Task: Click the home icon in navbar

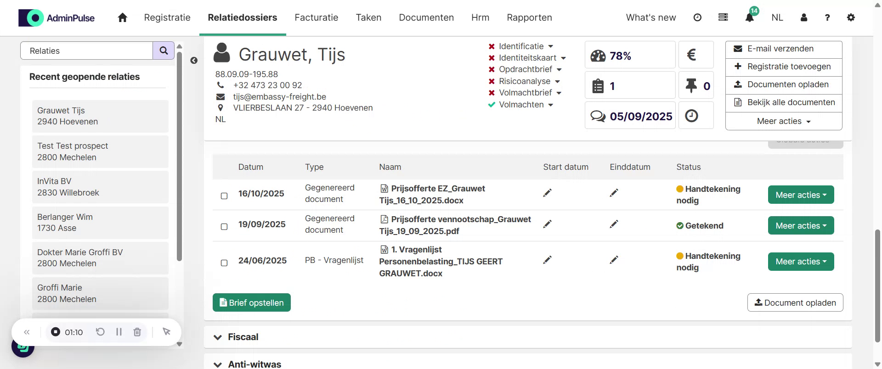Action: [x=122, y=17]
